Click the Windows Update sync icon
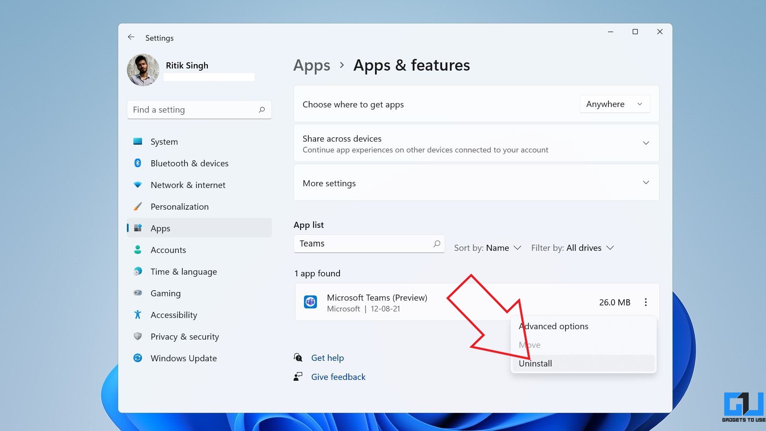The image size is (766, 431). (138, 358)
